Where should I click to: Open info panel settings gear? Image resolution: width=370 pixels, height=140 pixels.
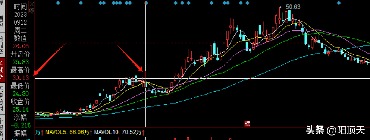[32, 10]
